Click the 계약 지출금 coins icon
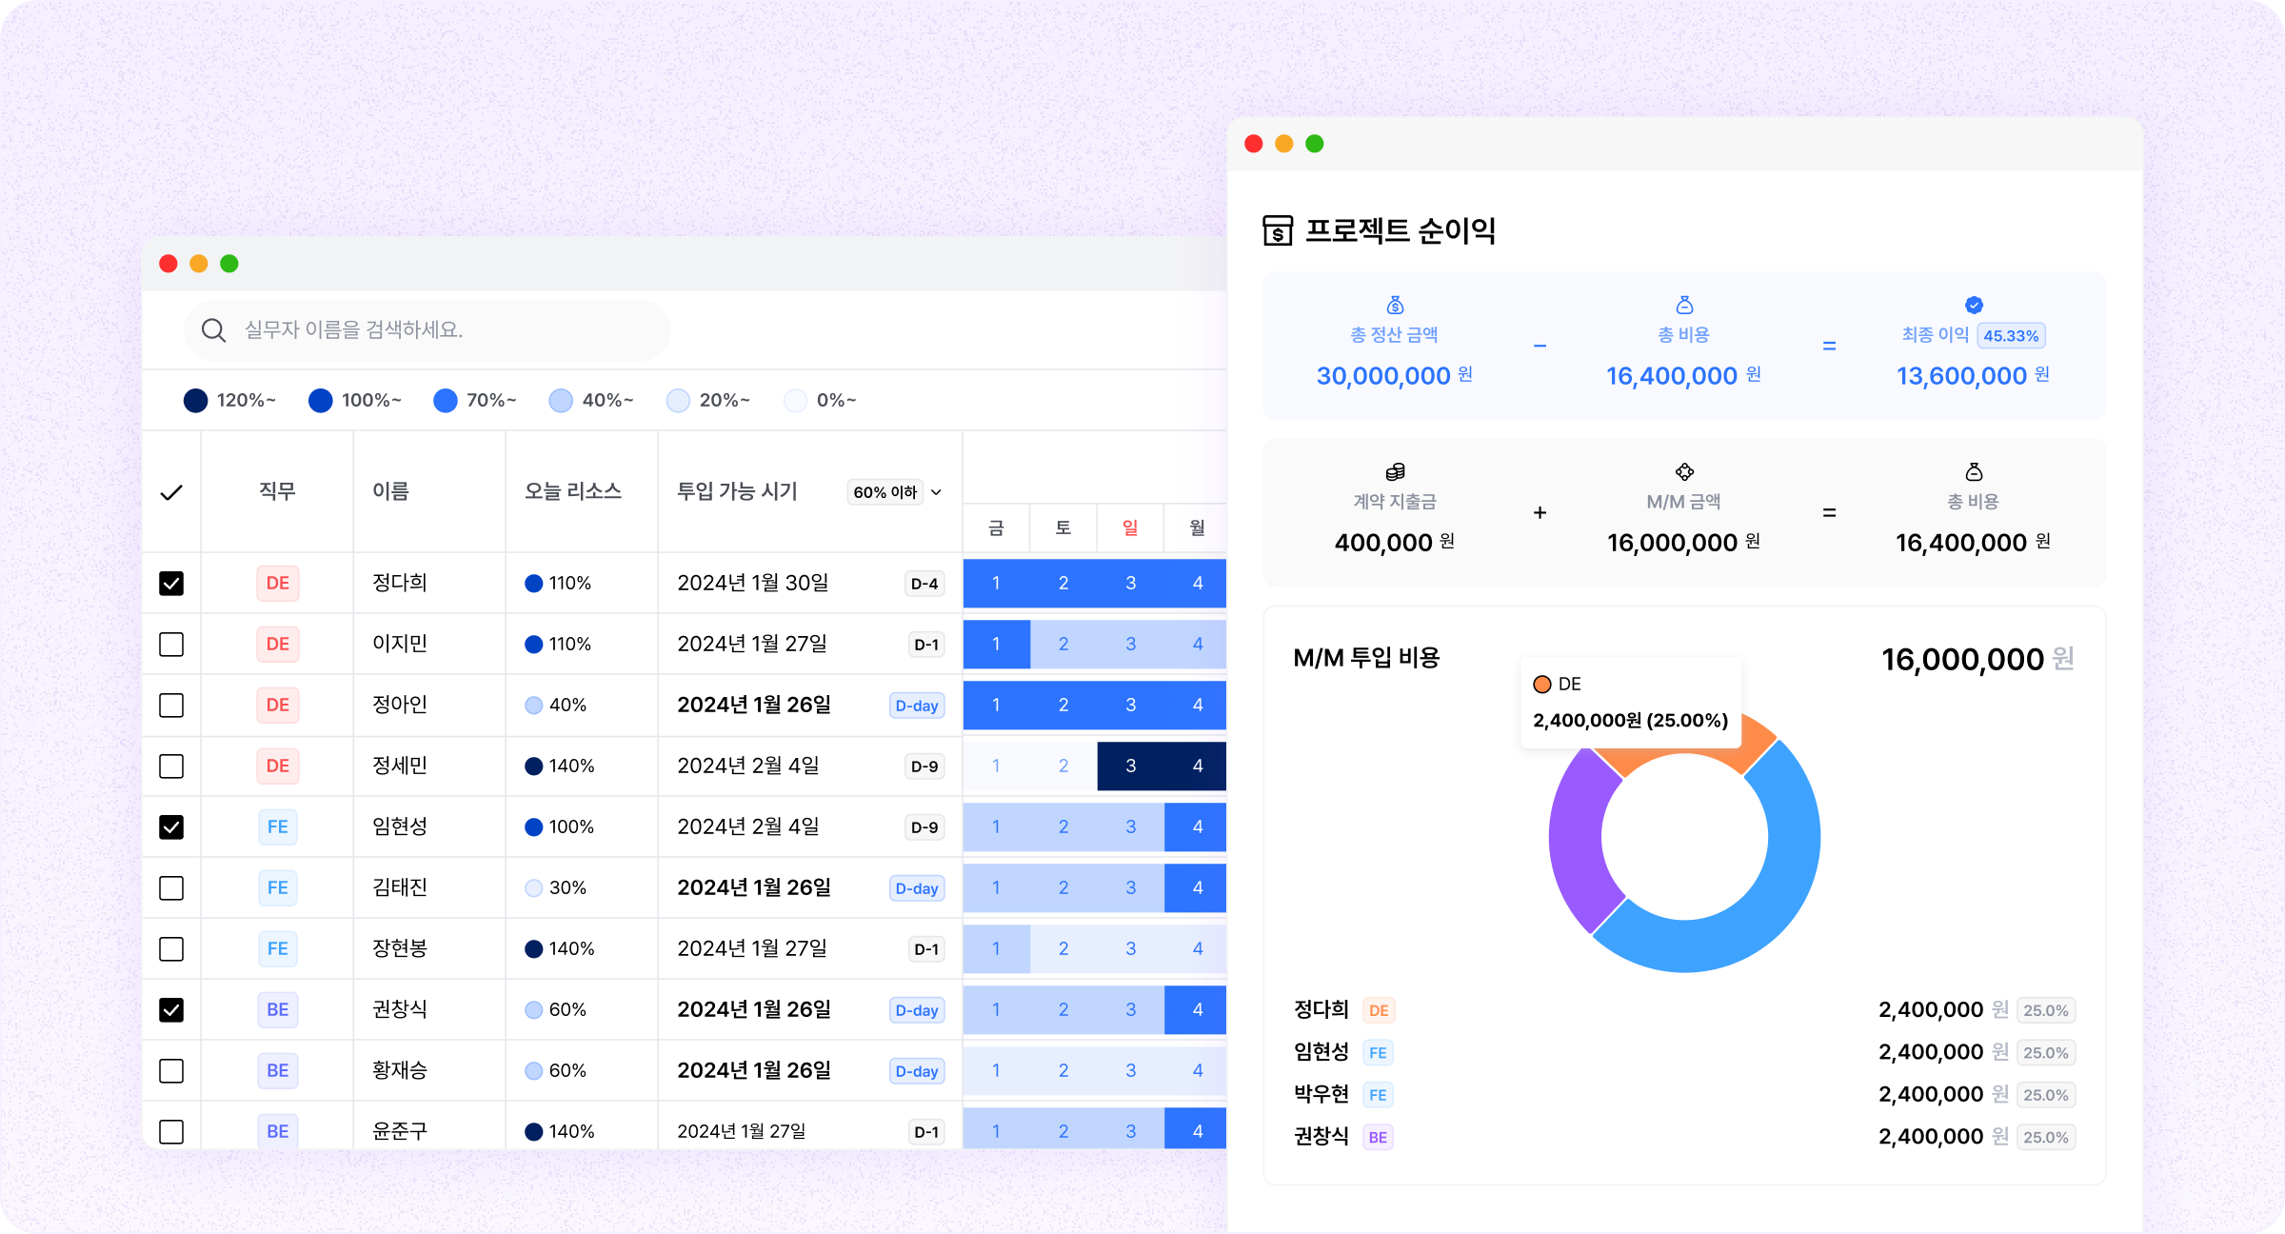 pyautogui.click(x=1395, y=471)
